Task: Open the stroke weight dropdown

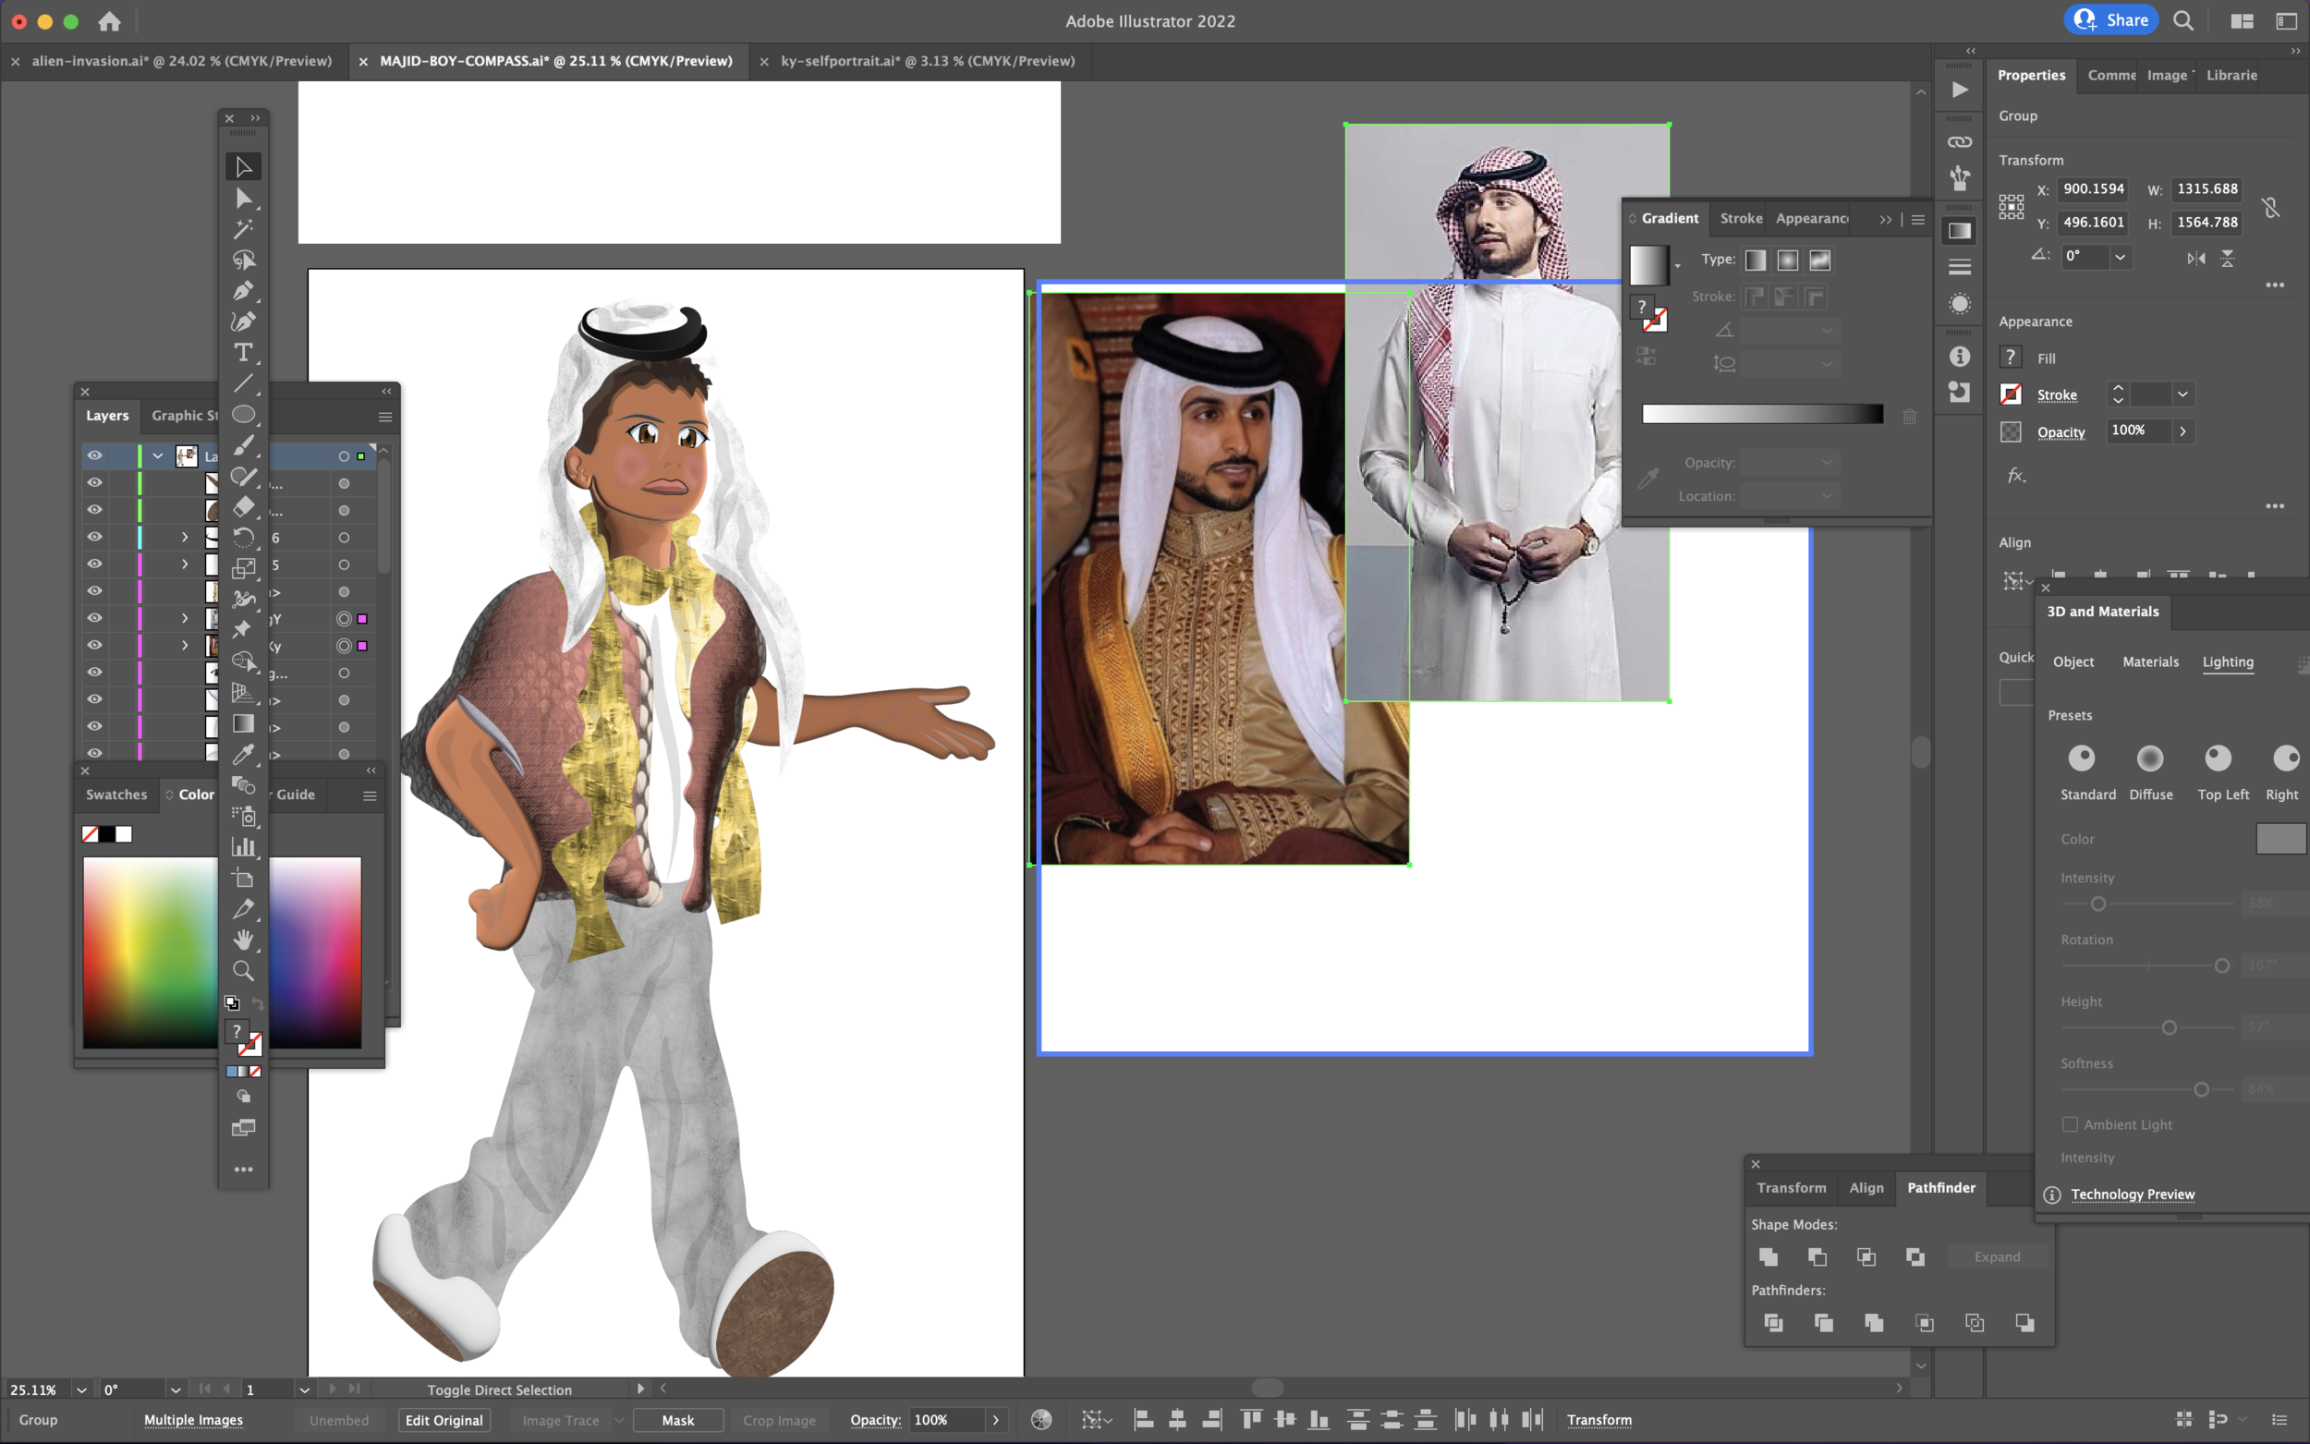Action: tap(2183, 394)
